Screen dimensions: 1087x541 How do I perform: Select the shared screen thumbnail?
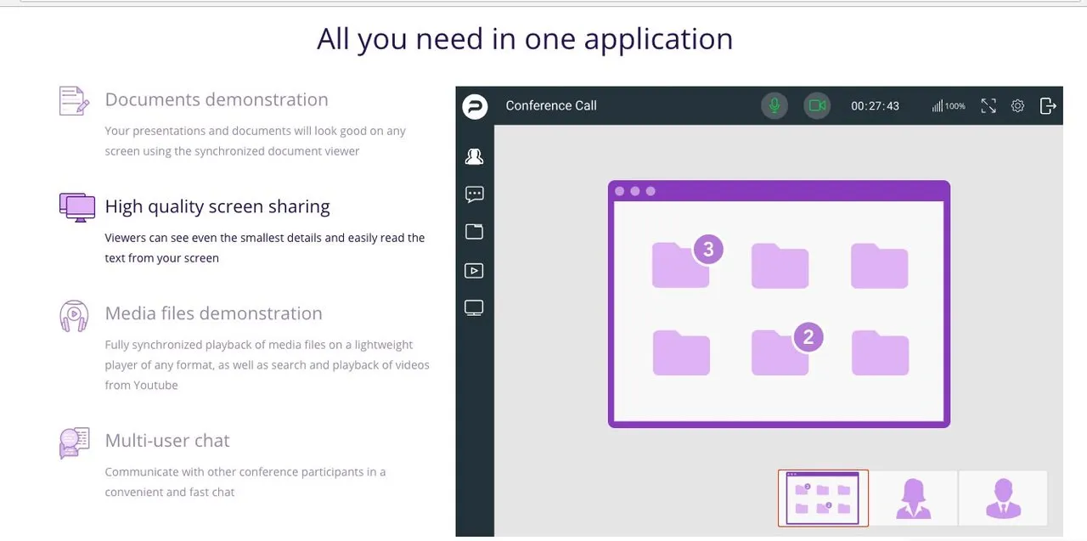click(x=823, y=498)
